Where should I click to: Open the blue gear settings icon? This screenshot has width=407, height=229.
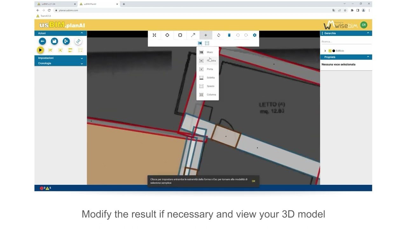pos(254,35)
